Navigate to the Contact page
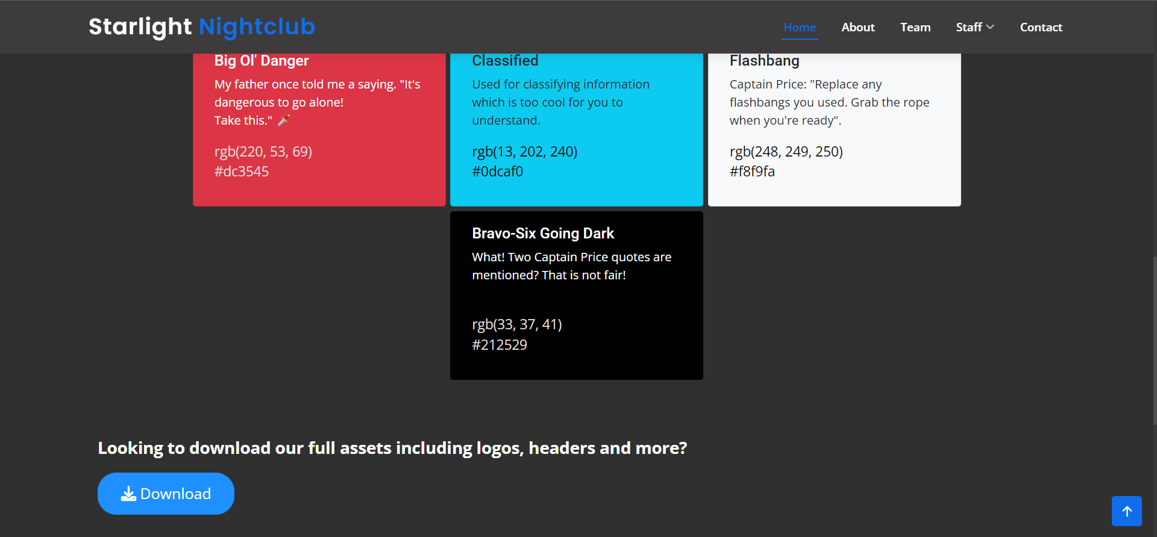 click(x=1041, y=27)
